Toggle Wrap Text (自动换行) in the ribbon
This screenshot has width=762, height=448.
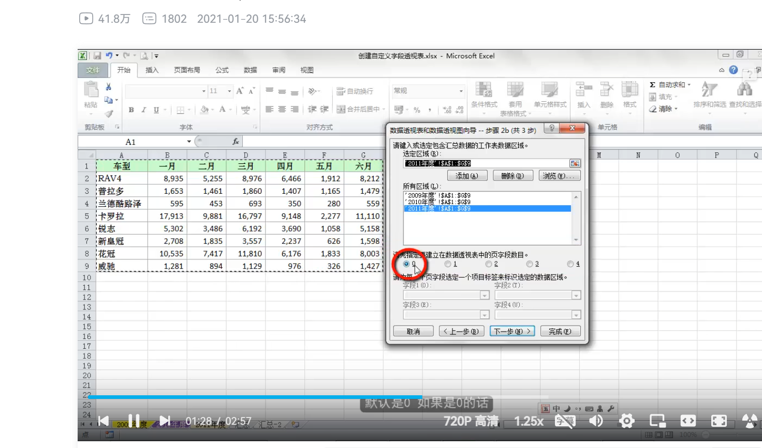[355, 91]
